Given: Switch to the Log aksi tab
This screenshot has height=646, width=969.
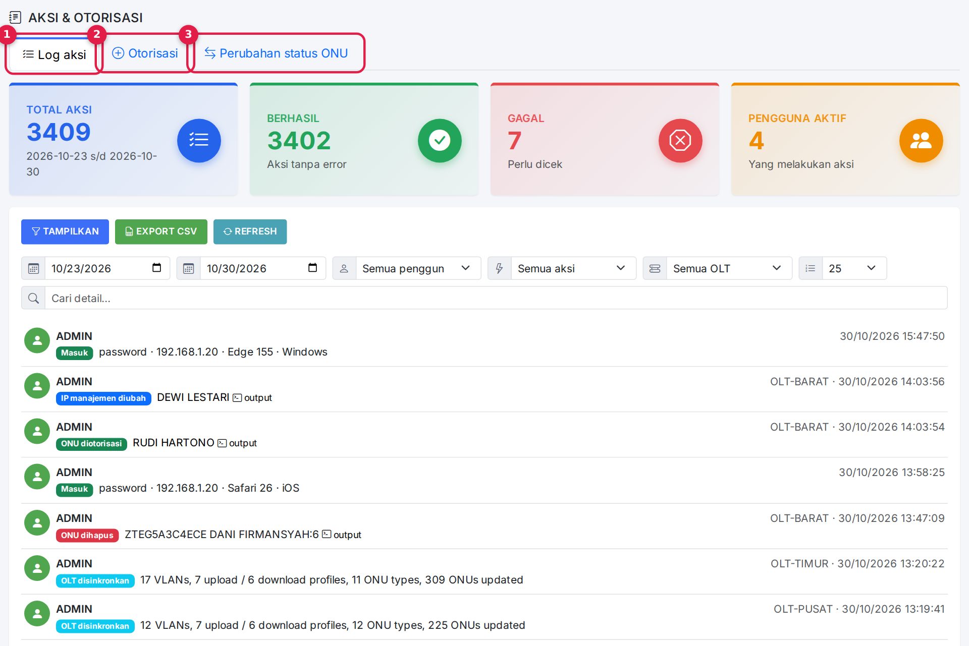Looking at the screenshot, I should pos(55,54).
